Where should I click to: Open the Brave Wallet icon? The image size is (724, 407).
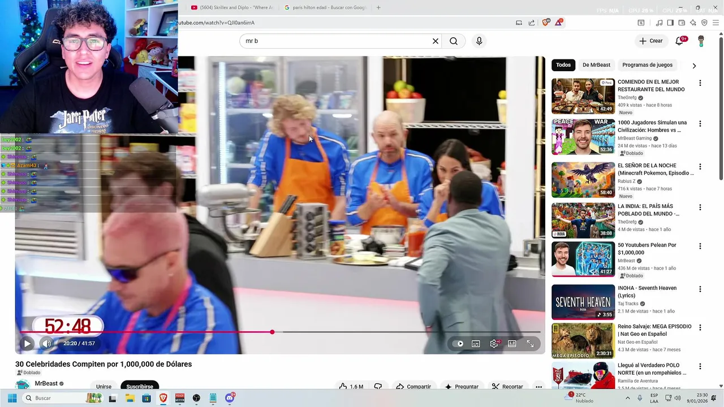point(682,23)
